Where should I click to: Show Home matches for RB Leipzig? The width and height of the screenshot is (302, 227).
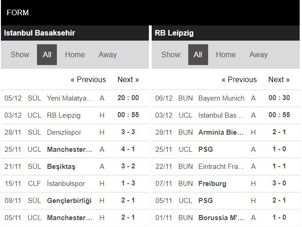coord(226,54)
